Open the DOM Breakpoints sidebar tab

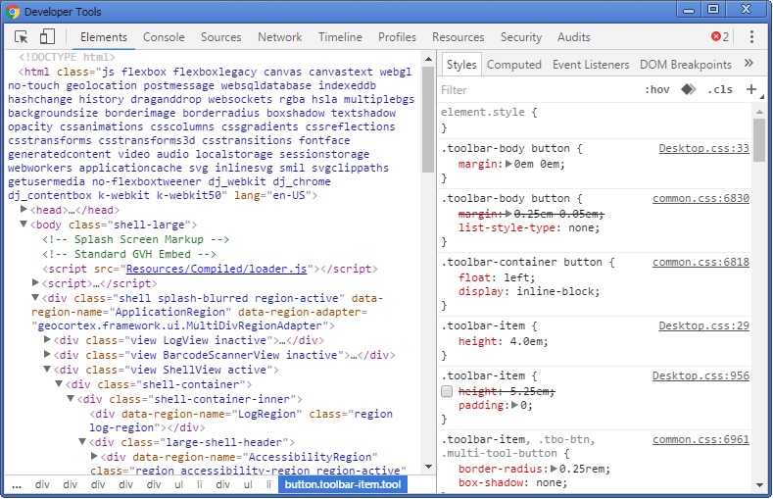[686, 65]
